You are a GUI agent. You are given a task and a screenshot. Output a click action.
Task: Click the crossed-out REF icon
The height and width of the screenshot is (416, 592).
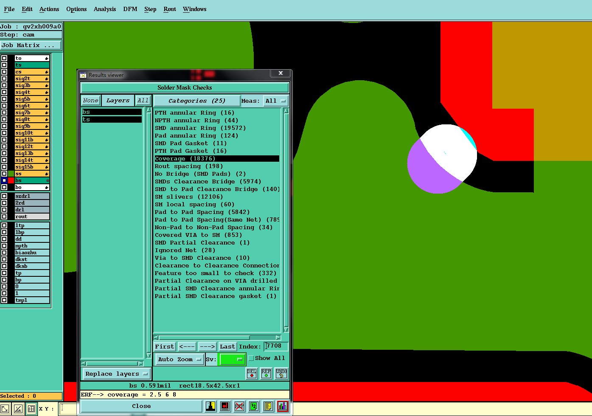tap(239, 406)
